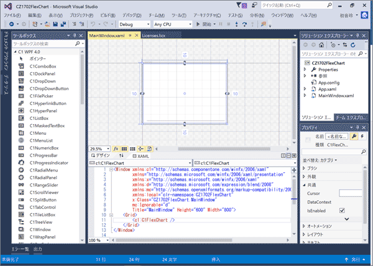
Task: Click the designer horizontal scrollbar thumb
Action: (224, 149)
